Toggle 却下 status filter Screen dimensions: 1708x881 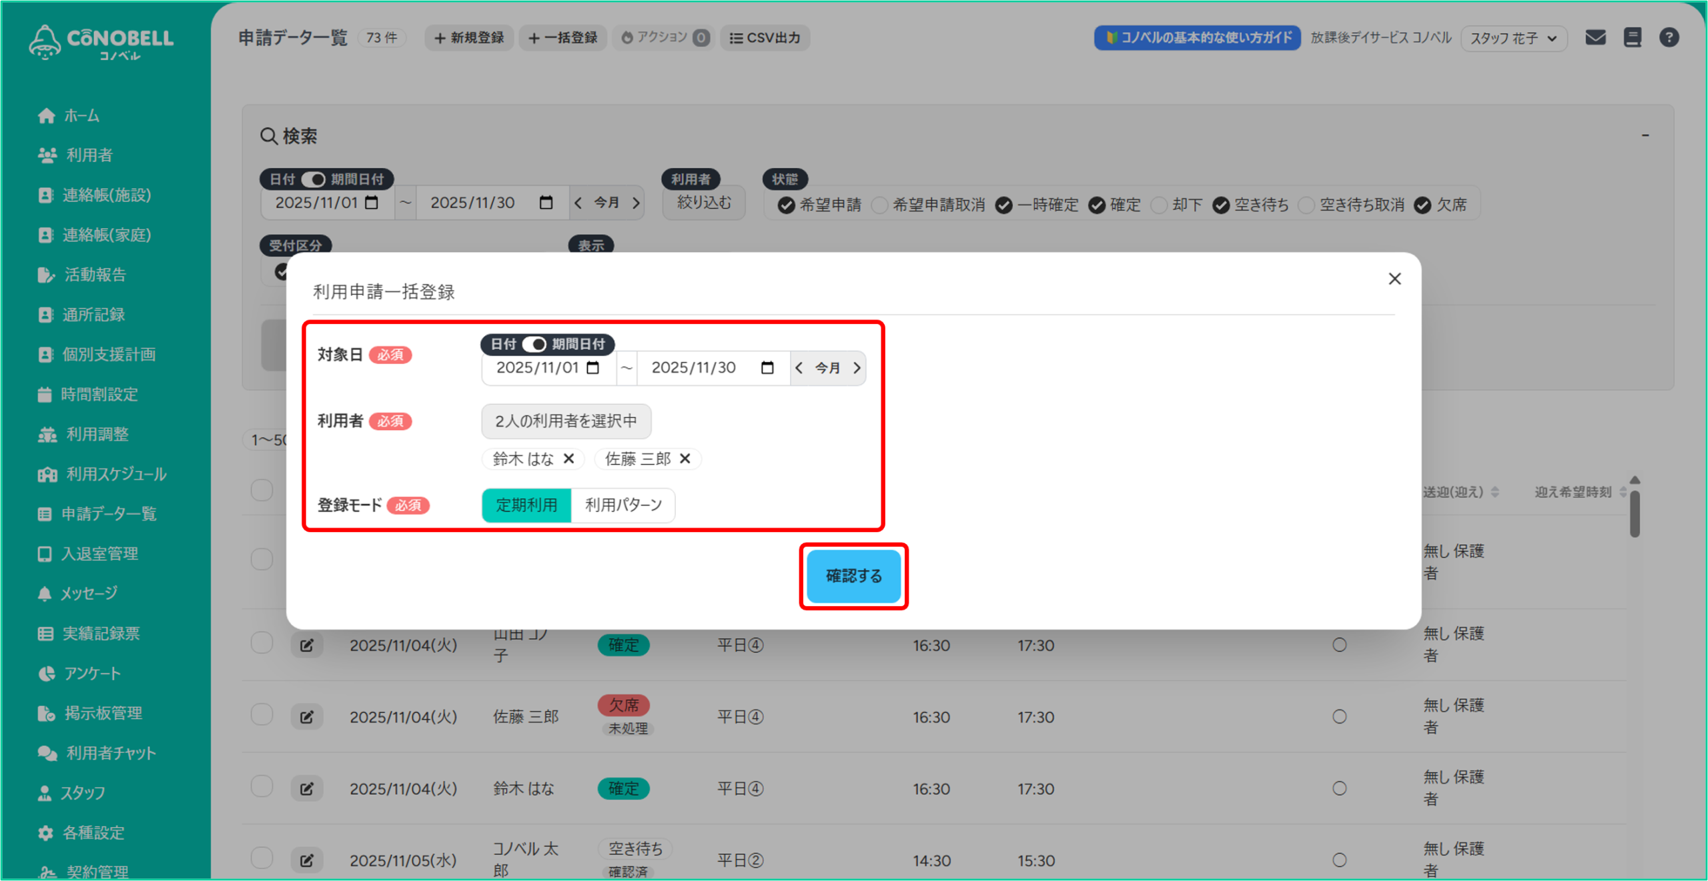[1160, 205]
